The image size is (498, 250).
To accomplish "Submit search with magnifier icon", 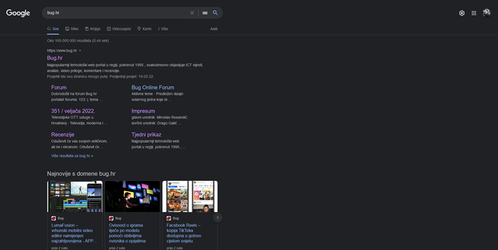I will click(215, 12).
